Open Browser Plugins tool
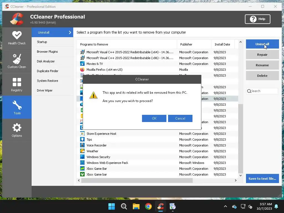The image size is (284, 213). (x=52, y=52)
